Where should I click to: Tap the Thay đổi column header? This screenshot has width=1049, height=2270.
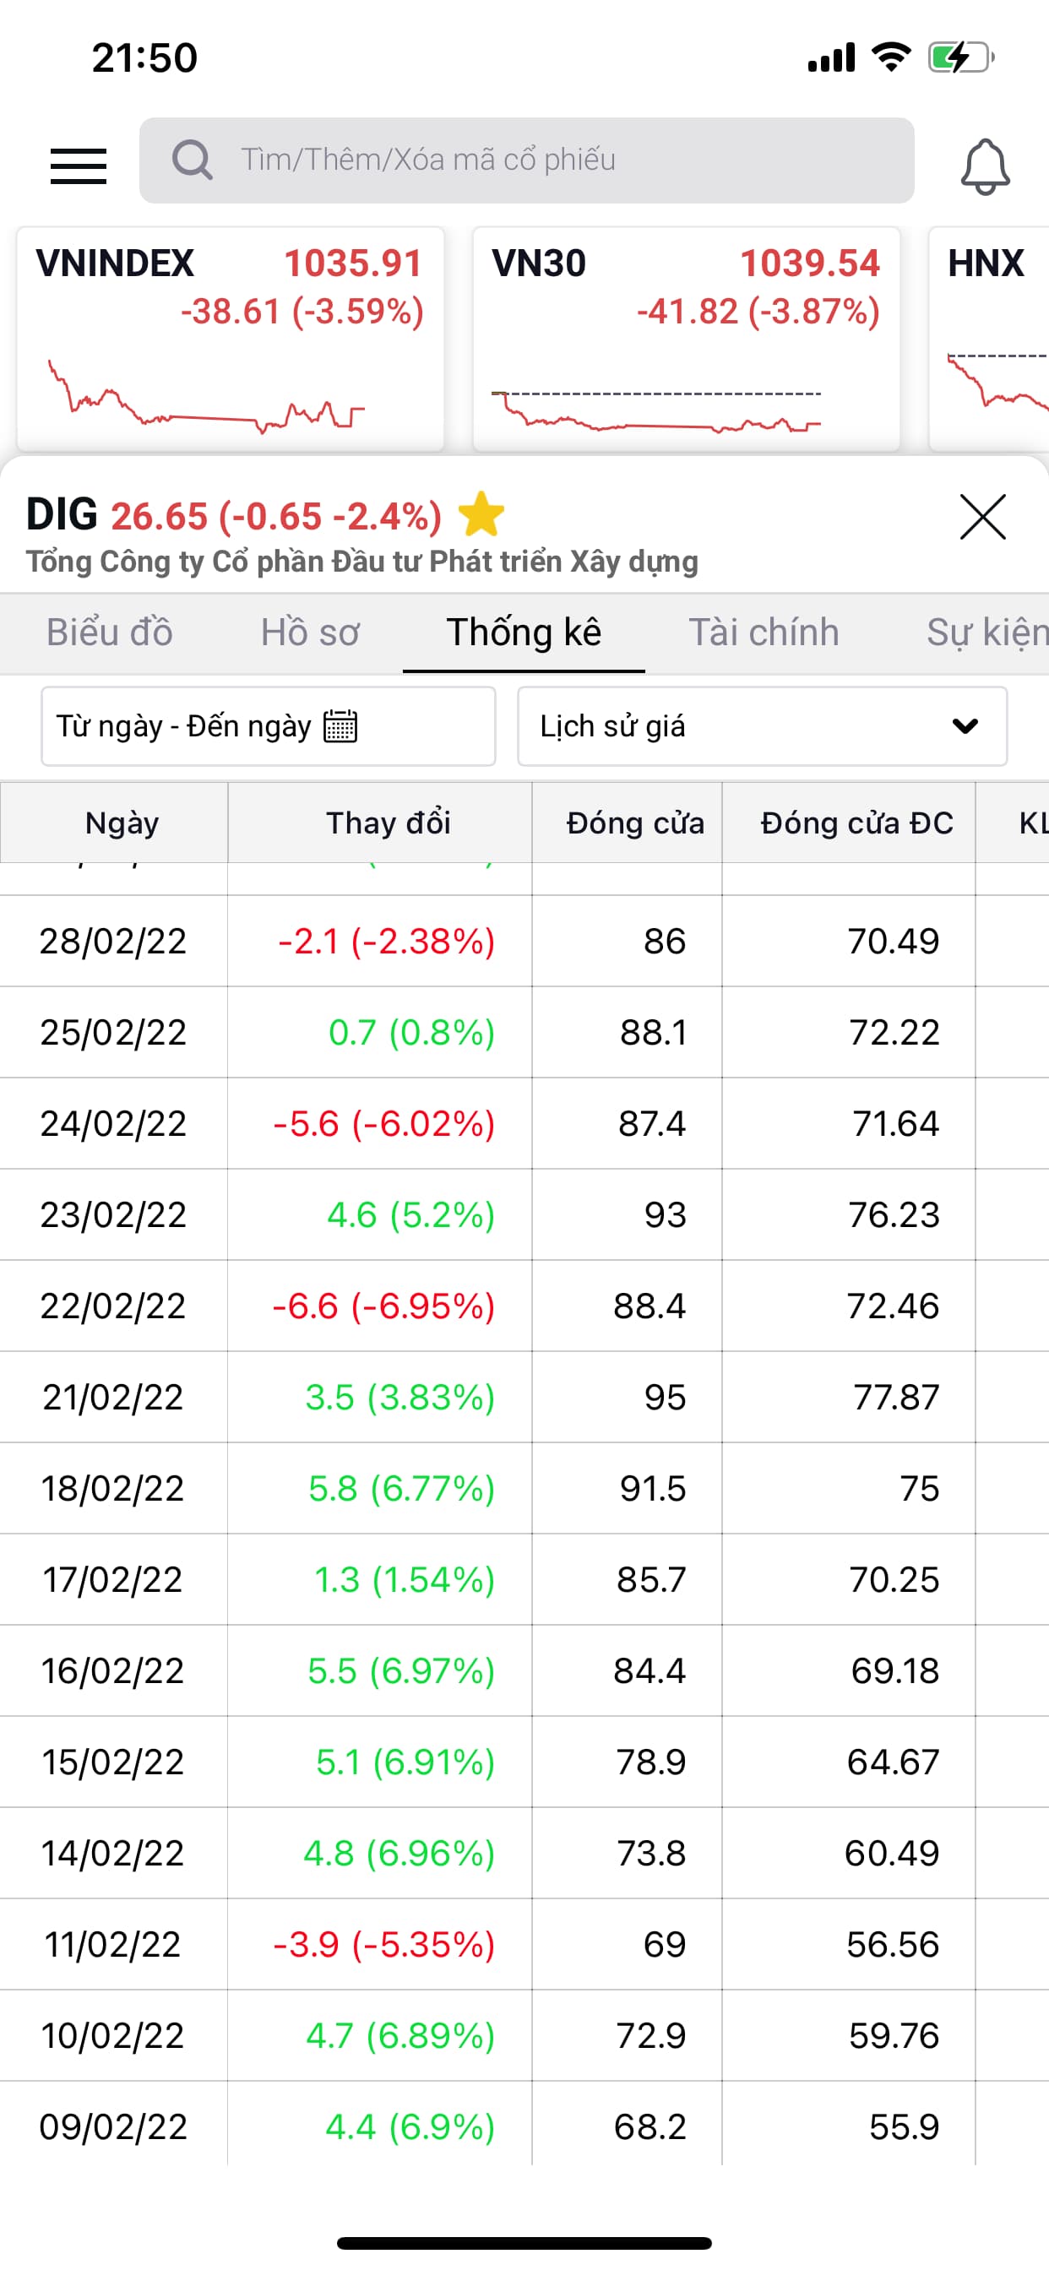[388, 823]
